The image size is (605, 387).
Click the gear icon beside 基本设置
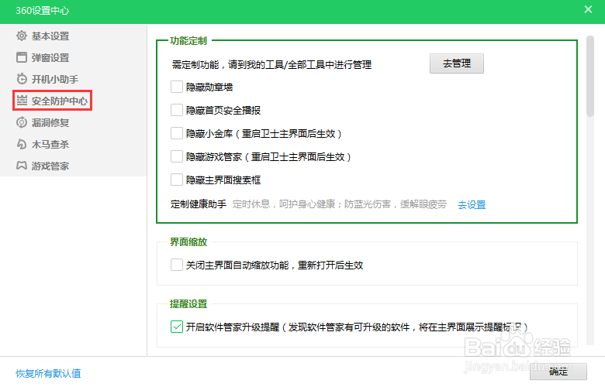click(22, 36)
